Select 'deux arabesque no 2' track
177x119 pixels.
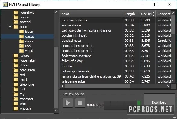[115, 51]
